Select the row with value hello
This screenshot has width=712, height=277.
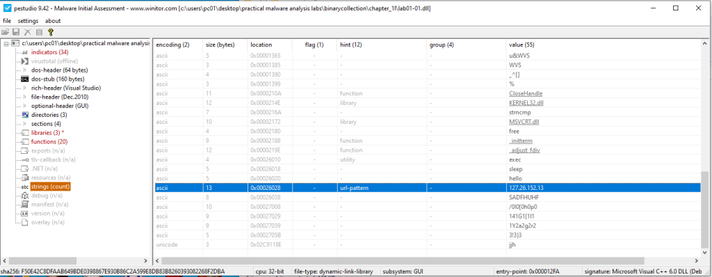428,178
